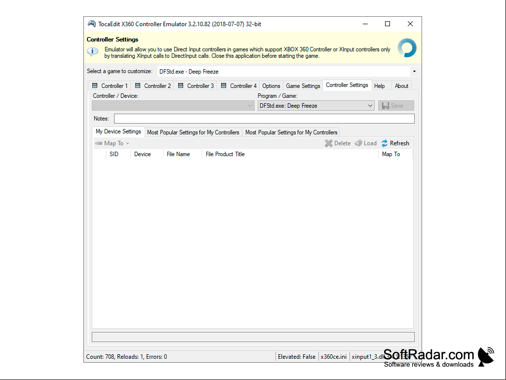Open the Program / Game combo box
This screenshot has height=380, width=506.
click(316, 106)
